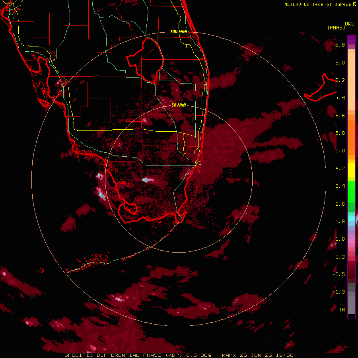Pick the cyan segment of the color bar
The image size is (358, 358).
coord(351,219)
